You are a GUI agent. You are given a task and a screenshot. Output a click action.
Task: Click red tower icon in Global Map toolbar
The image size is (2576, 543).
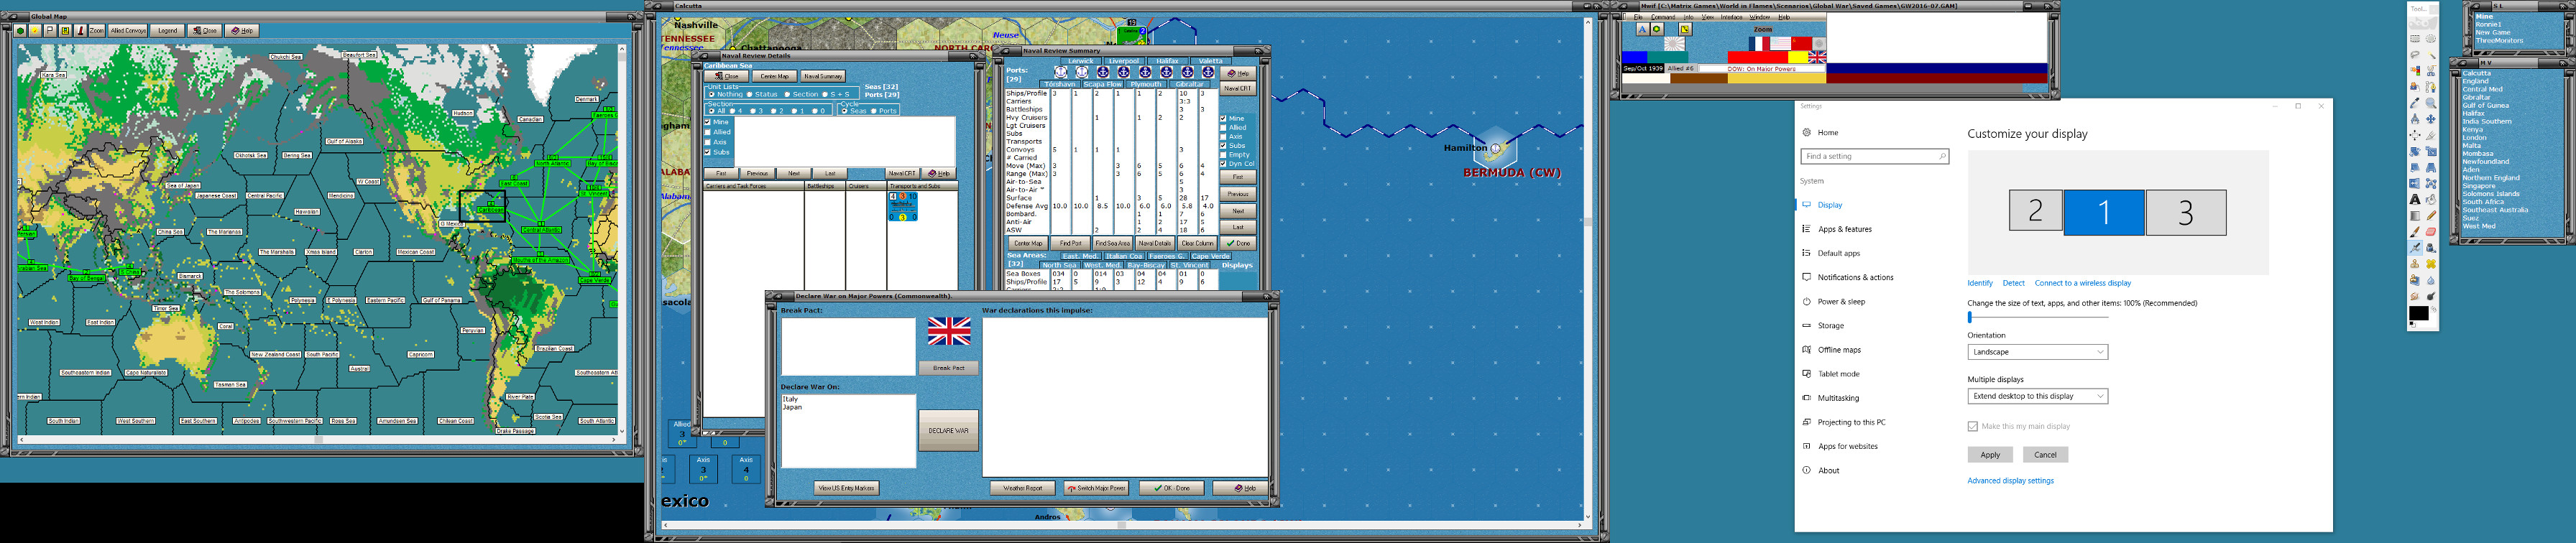(x=81, y=31)
